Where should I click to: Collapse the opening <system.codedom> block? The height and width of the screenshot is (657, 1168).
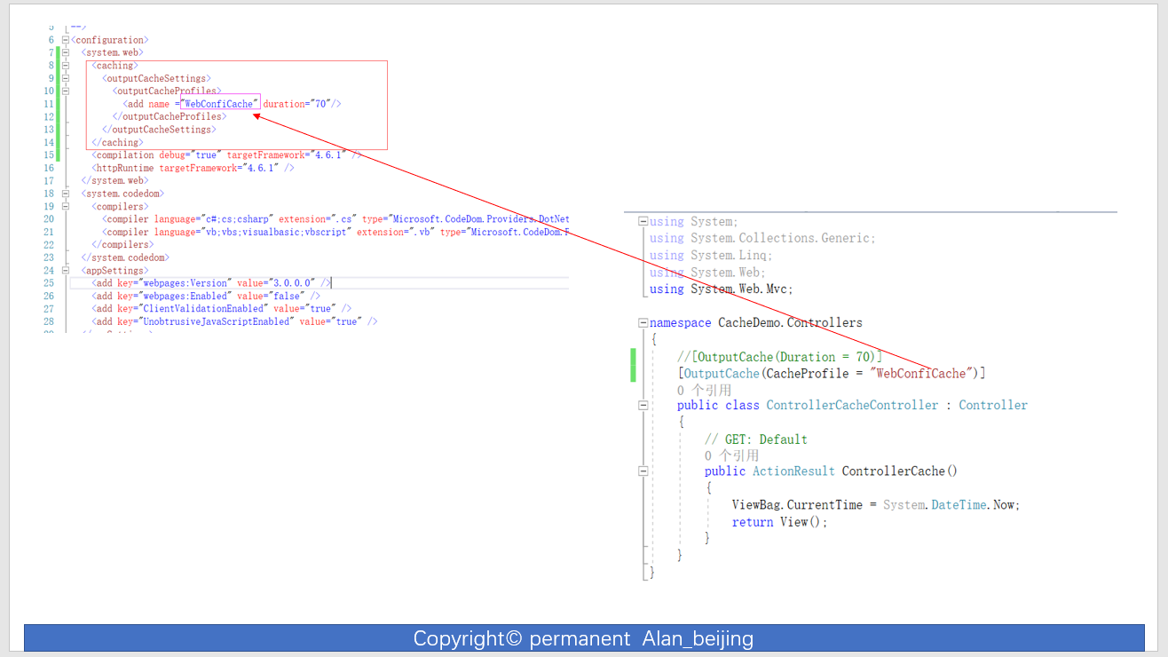click(x=66, y=194)
